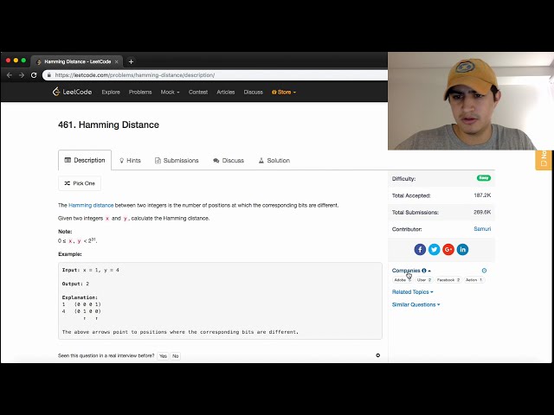Click the 'Output: 2' line
Viewport: 554px width, 415px height.
[75, 284]
